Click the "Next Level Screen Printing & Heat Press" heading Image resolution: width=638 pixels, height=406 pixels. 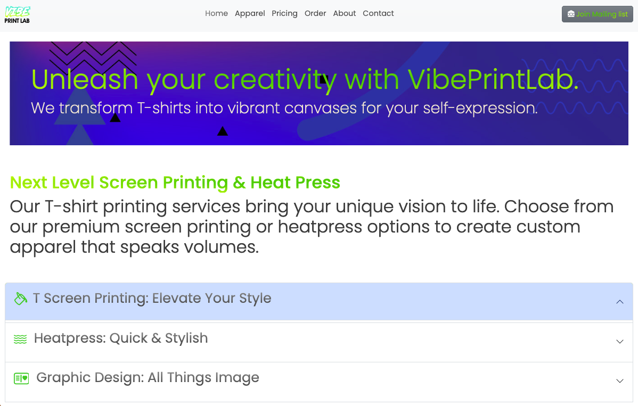[175, 183]
